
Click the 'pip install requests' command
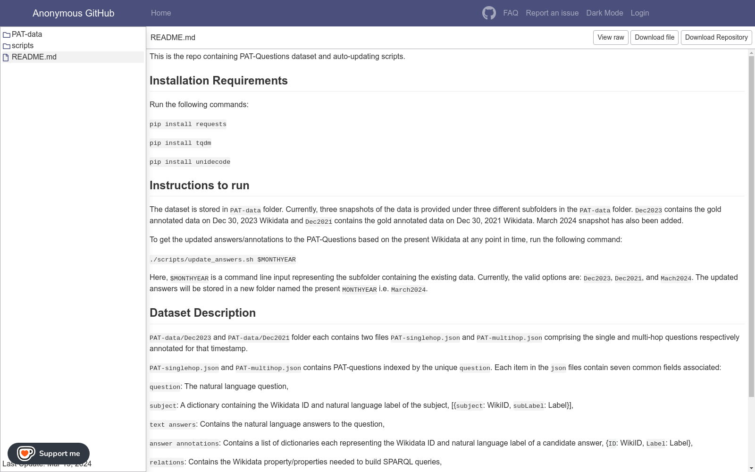pos(188,124)
